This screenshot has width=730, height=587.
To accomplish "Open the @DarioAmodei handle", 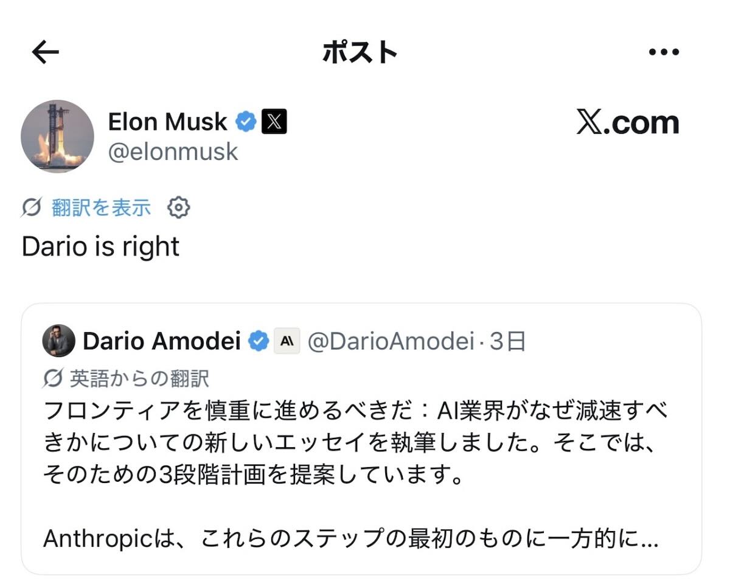I will (x=390, y=342).
